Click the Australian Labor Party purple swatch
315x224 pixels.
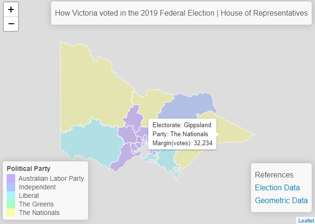(11, 179)
